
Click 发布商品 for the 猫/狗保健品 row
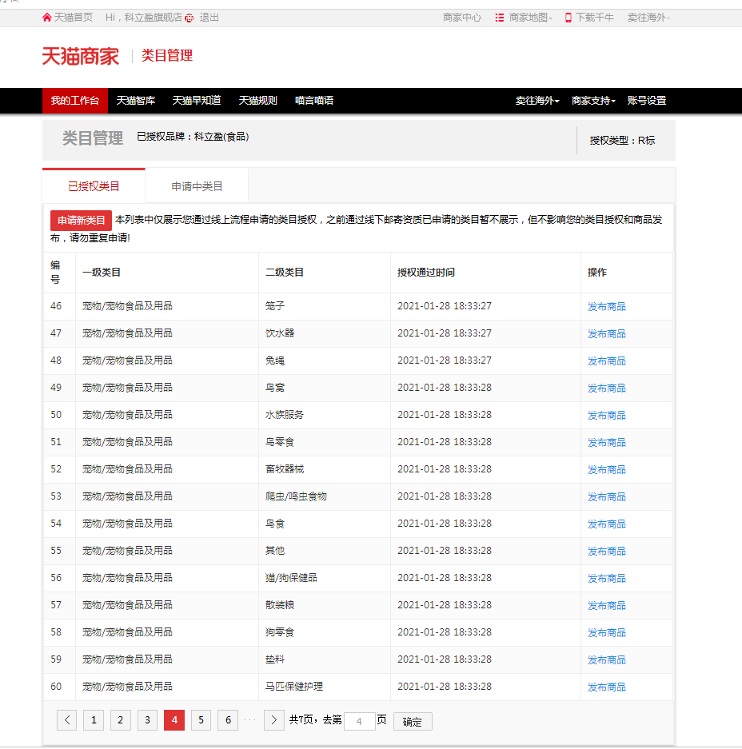pyautogui.click(x=606, y=579)
